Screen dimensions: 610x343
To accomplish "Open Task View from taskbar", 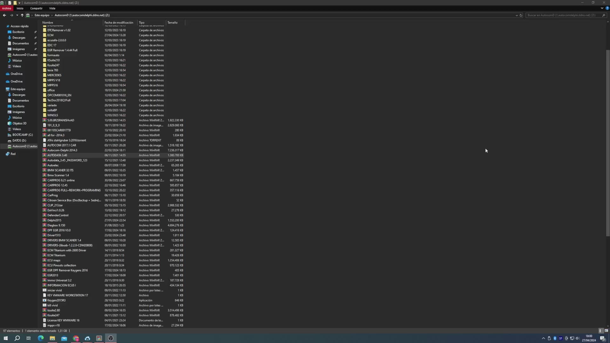I will click(x=29, y=338).
